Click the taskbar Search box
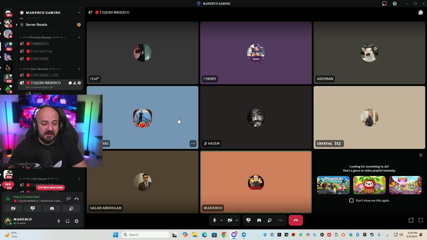 pos(145,235)
